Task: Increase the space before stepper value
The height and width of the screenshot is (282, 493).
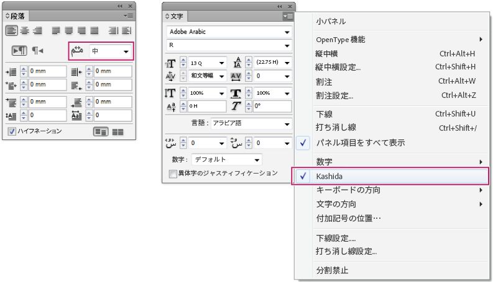Action: 24,99
